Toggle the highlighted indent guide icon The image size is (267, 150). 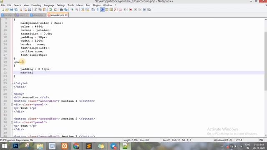coord(102,10)
